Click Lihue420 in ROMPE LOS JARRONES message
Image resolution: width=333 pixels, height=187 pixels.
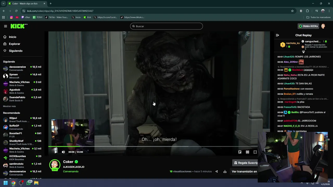point(289,57)
